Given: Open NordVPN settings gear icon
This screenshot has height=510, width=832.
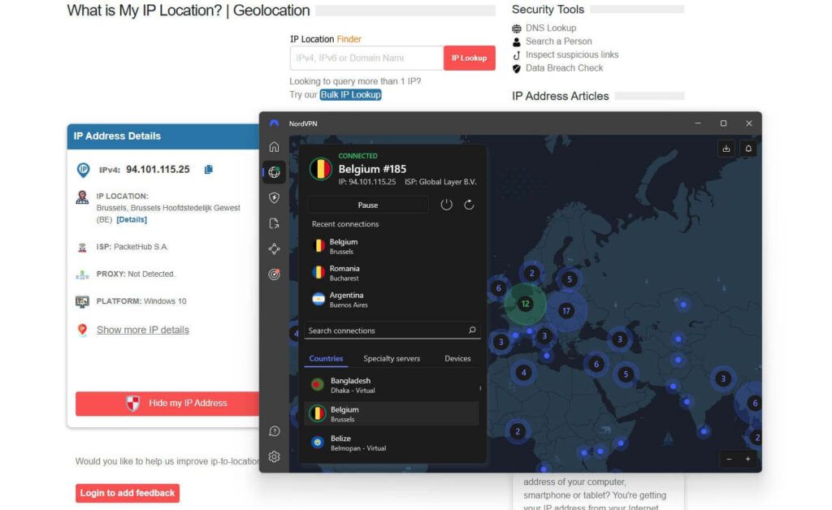Looking at the screenshot, I should (274, 456).
